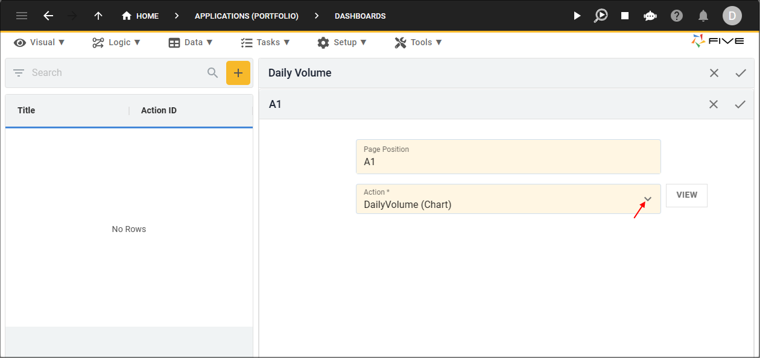Open the Data menu
The image size is (760, 358).
coord(191,42)
